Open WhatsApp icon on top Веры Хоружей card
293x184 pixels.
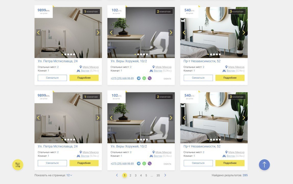coord(144,78)
